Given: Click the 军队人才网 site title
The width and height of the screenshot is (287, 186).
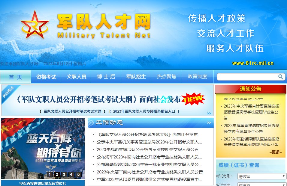Looking at the screenshot, I should 104,22.
